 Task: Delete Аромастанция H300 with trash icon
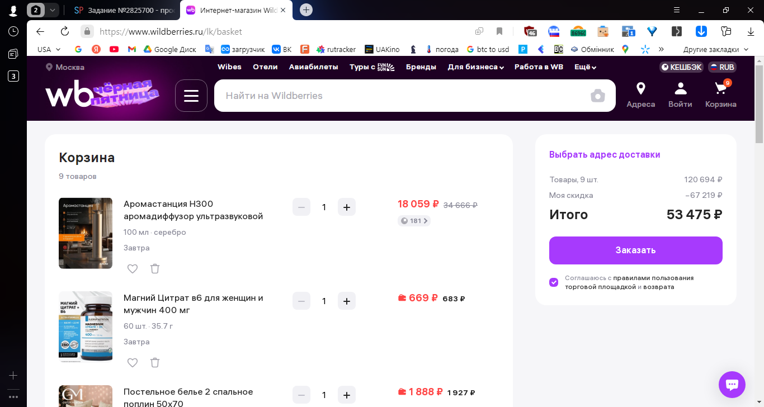click(x=155, y=269)
